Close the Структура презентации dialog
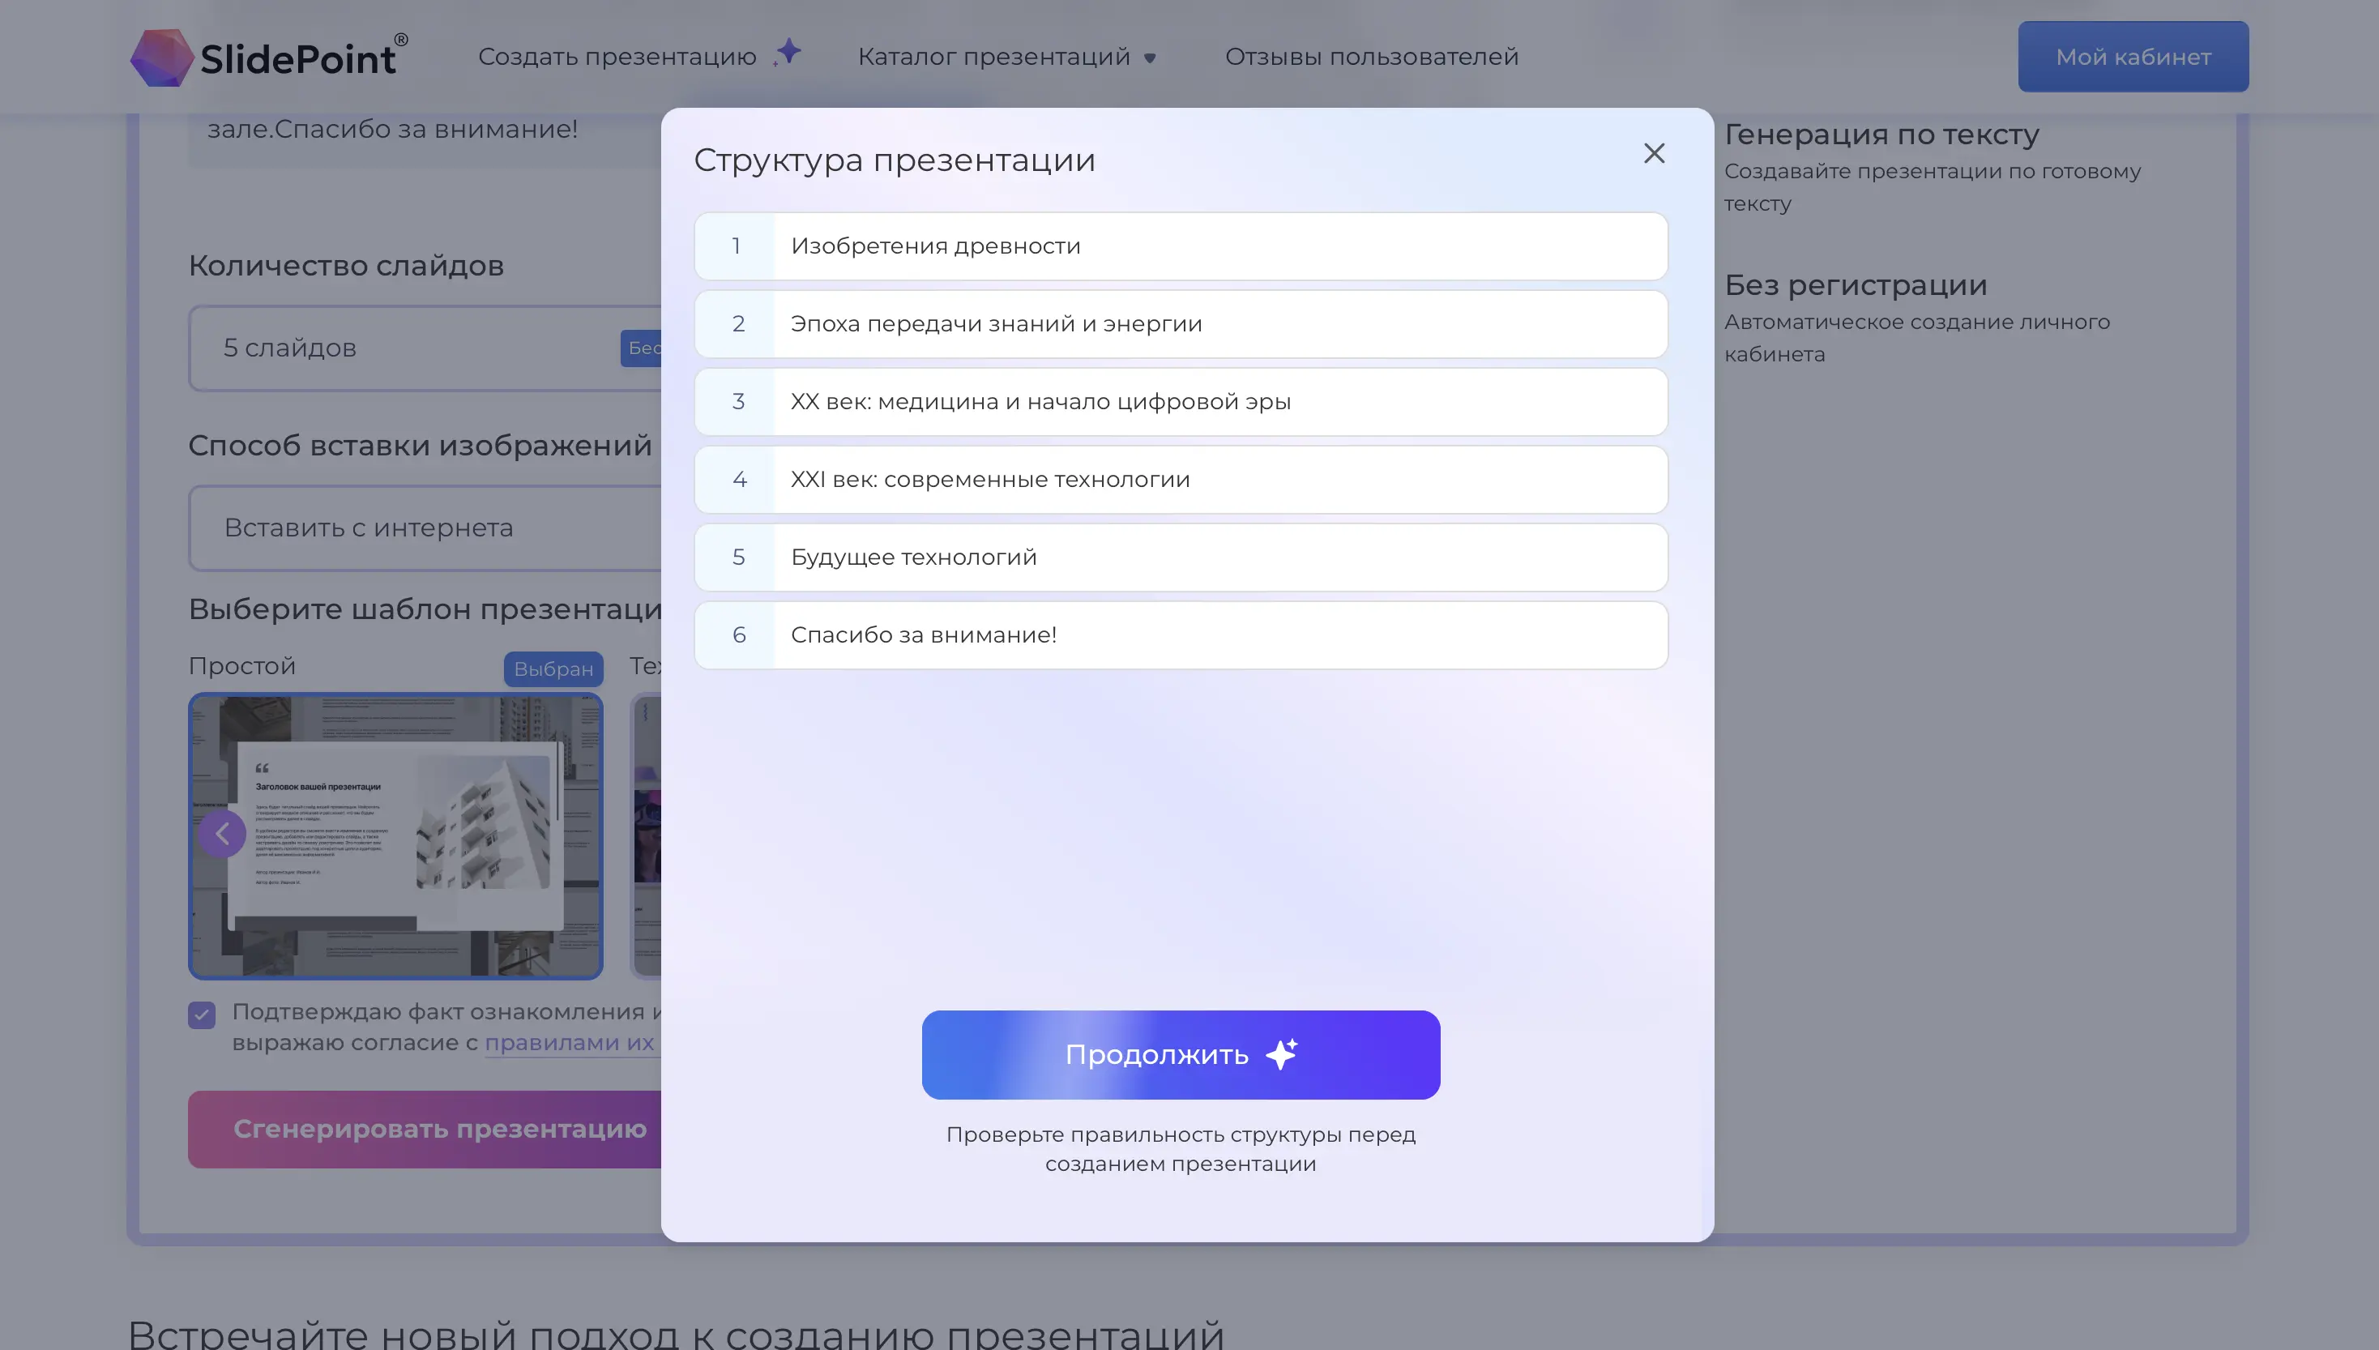The height and width of the screenshot is (1350, 2379). coord(1654,153)
